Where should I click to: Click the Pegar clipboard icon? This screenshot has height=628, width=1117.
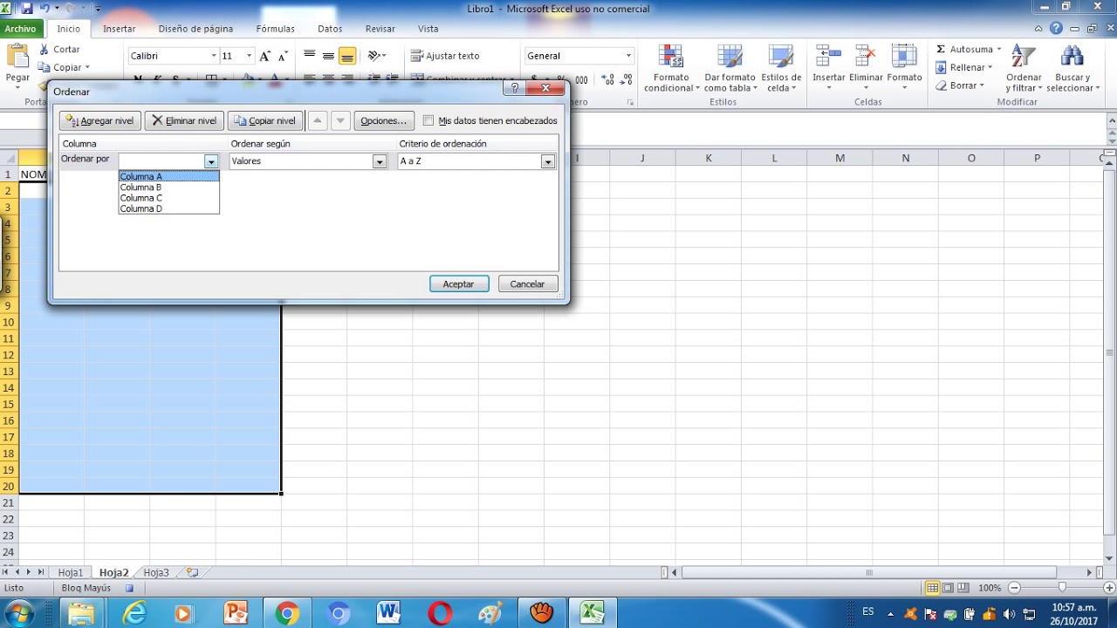pyautogui.click(x=17, y=56)
